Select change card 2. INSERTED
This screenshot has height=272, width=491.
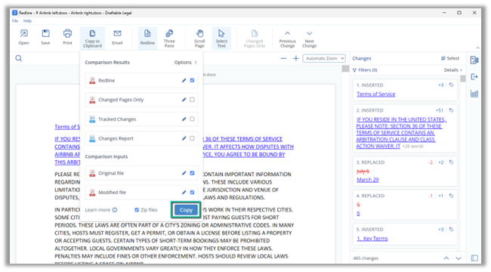405,128
